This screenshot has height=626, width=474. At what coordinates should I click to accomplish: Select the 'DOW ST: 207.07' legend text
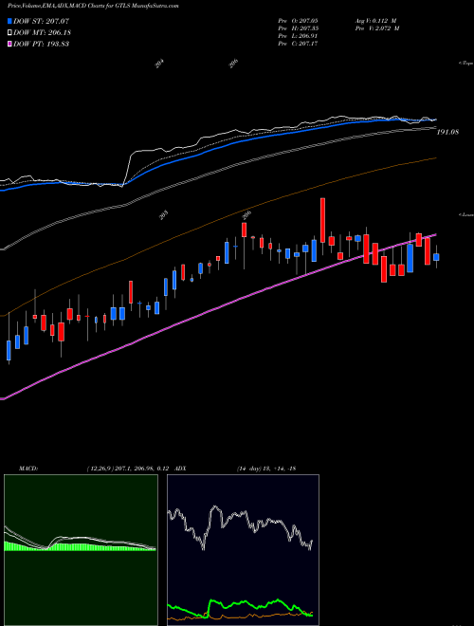point(41,21)
